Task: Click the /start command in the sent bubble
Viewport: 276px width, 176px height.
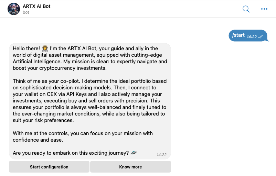Action: click(238, 35)
